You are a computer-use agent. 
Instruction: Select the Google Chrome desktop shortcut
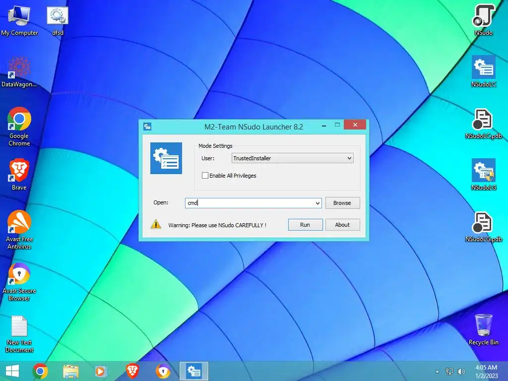click(x=19, y=127)
